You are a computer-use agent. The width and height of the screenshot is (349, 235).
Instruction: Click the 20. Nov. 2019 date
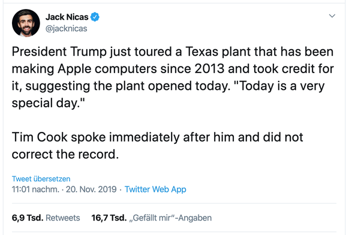point(91,189)
